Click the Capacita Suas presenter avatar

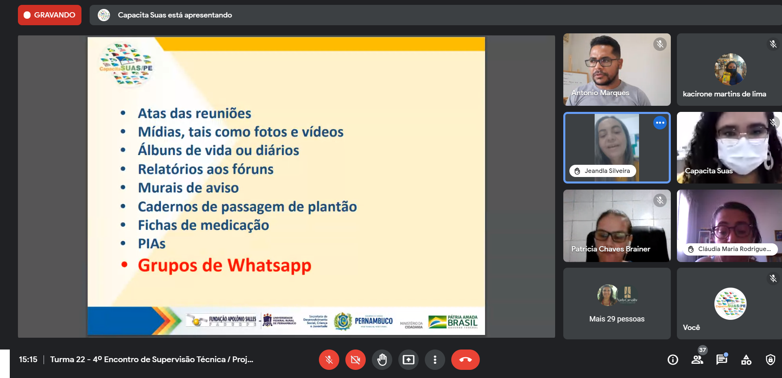(104, 15)
